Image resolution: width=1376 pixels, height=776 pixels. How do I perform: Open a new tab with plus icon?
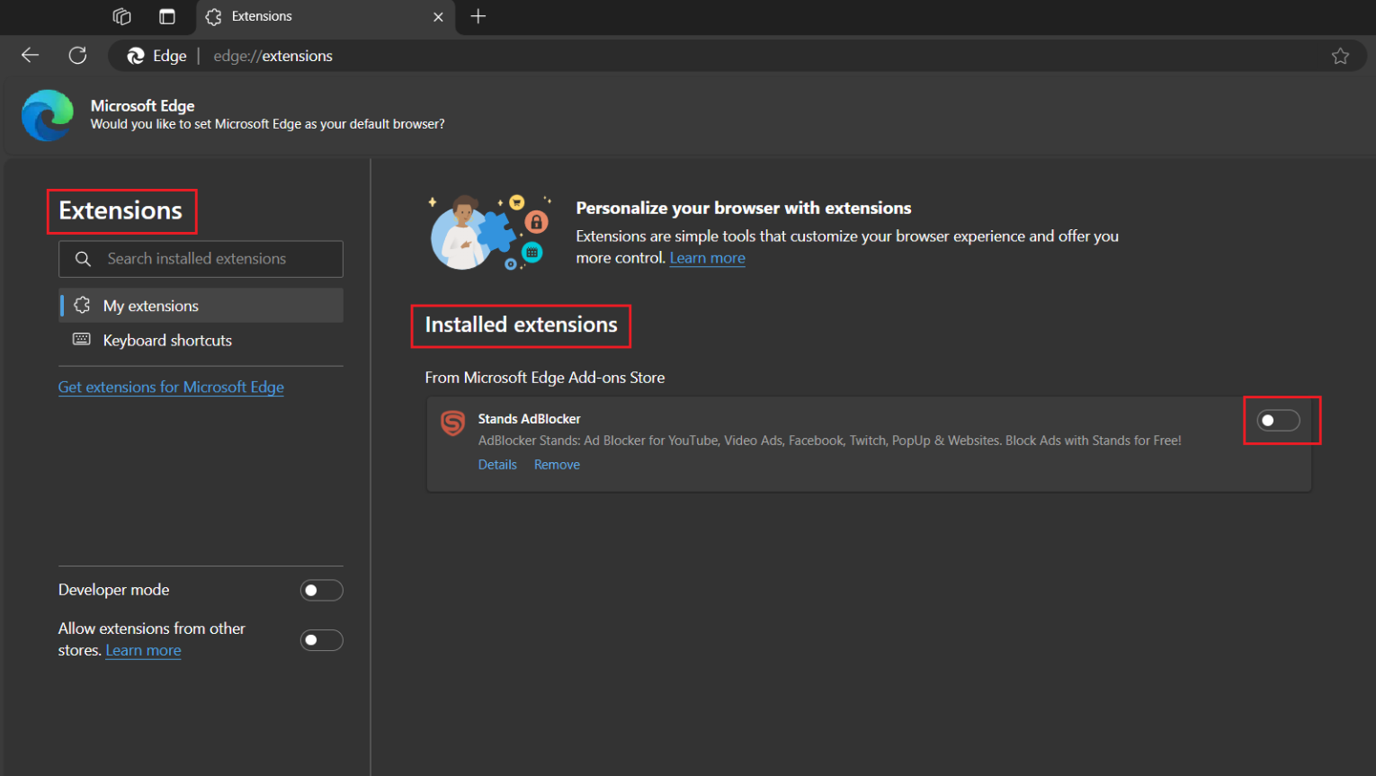tap(478, 16)
